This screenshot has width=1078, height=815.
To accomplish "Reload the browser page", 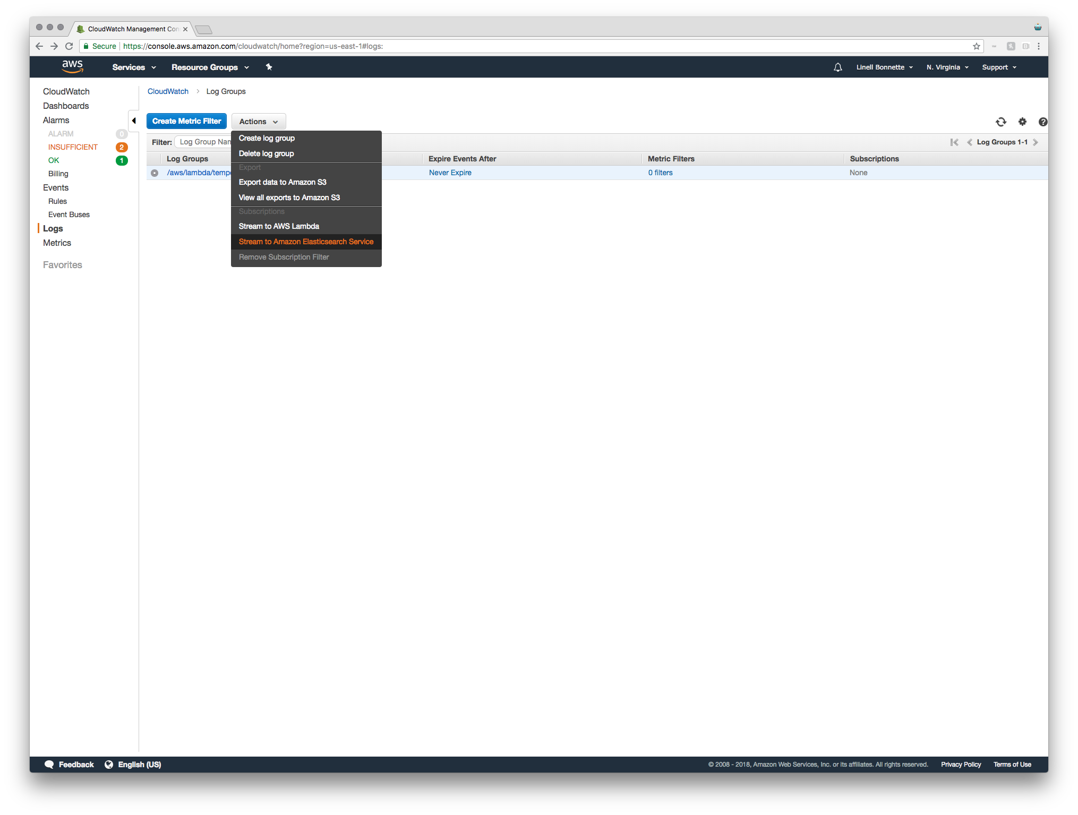I will point(69,46).
